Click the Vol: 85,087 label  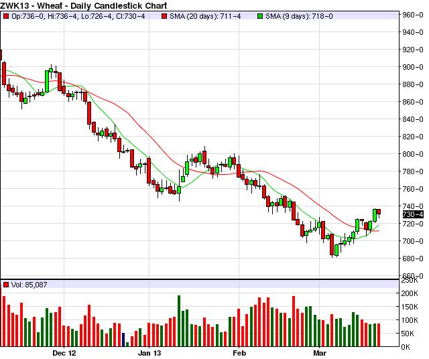[29, 285]
